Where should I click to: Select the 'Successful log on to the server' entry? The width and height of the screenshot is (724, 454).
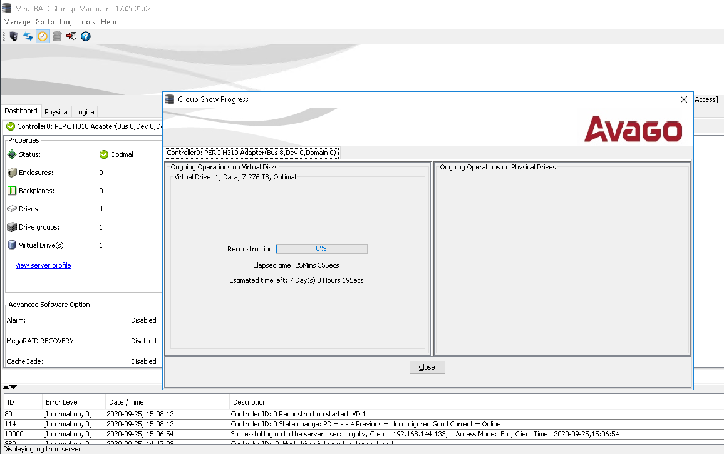425,434
